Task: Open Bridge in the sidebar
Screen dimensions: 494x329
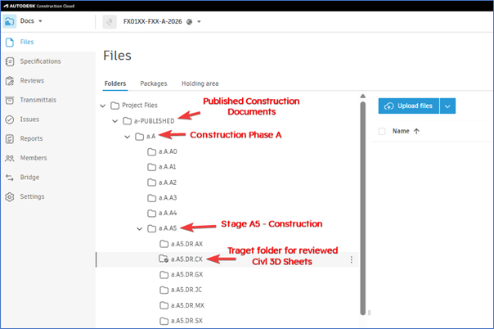Action: coord(29,177)
